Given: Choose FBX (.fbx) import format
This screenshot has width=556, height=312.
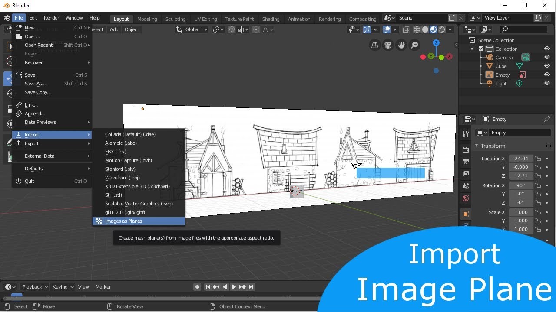Looking at the screenshot, I should [x=139, y=152].
